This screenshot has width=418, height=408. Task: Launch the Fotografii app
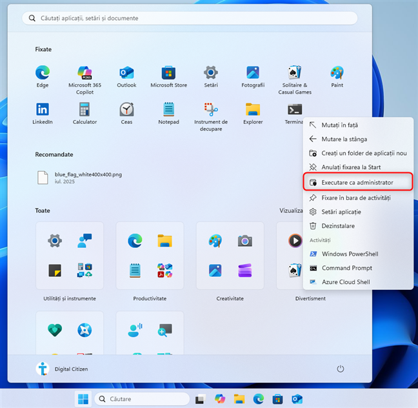click(253, 76)
